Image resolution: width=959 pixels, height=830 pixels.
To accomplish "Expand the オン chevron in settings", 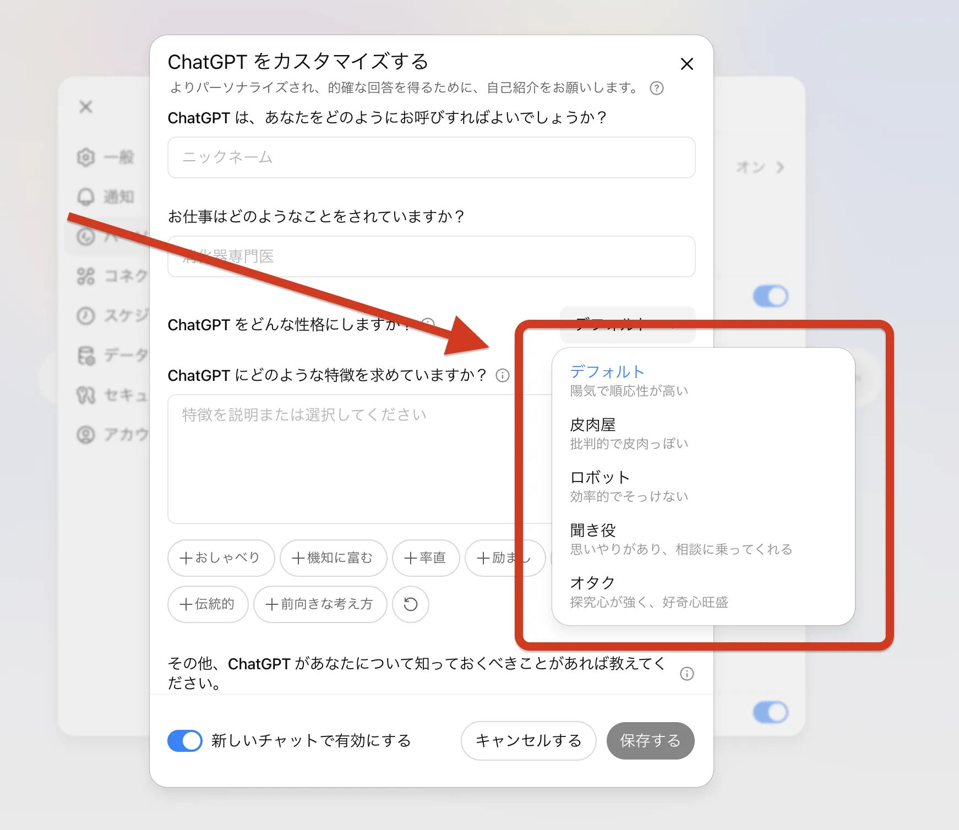I will point(780,167).
